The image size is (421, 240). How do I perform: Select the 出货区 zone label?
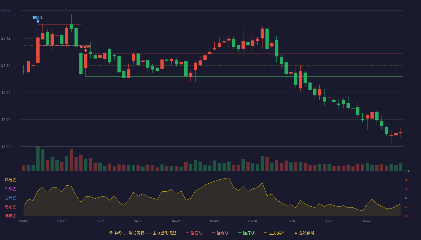pos(10,189)
